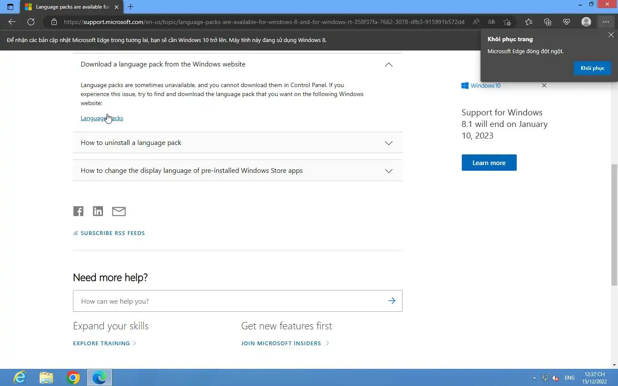
Task: Close the Windows 10 promo banner
Action: tap(544, 85)
